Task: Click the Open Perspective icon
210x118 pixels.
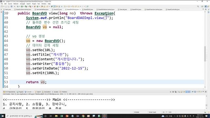Action: pyautogui.click(x=202, y=7)
